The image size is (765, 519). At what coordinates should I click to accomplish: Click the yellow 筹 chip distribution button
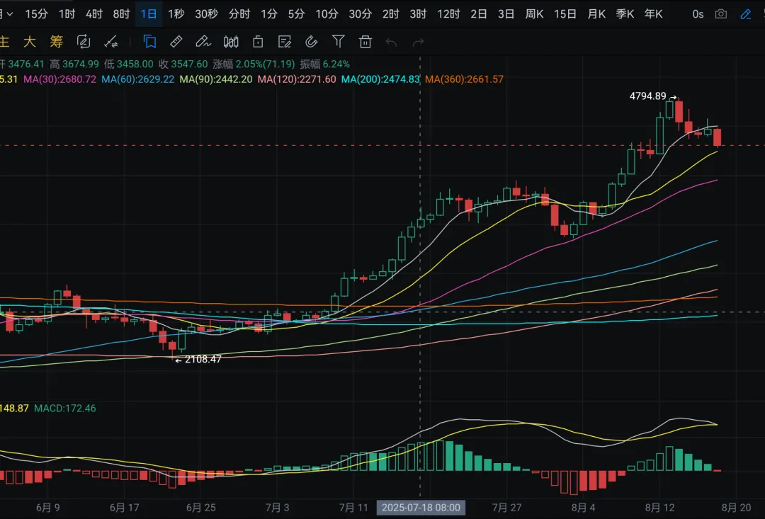[x=57, y=42]
